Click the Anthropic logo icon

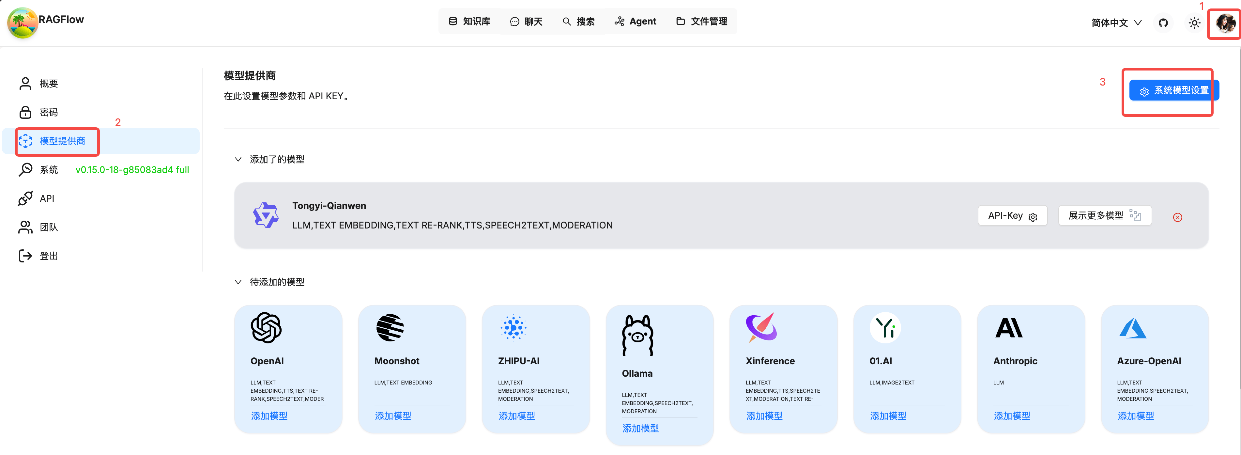click(x=1009, y=328)
